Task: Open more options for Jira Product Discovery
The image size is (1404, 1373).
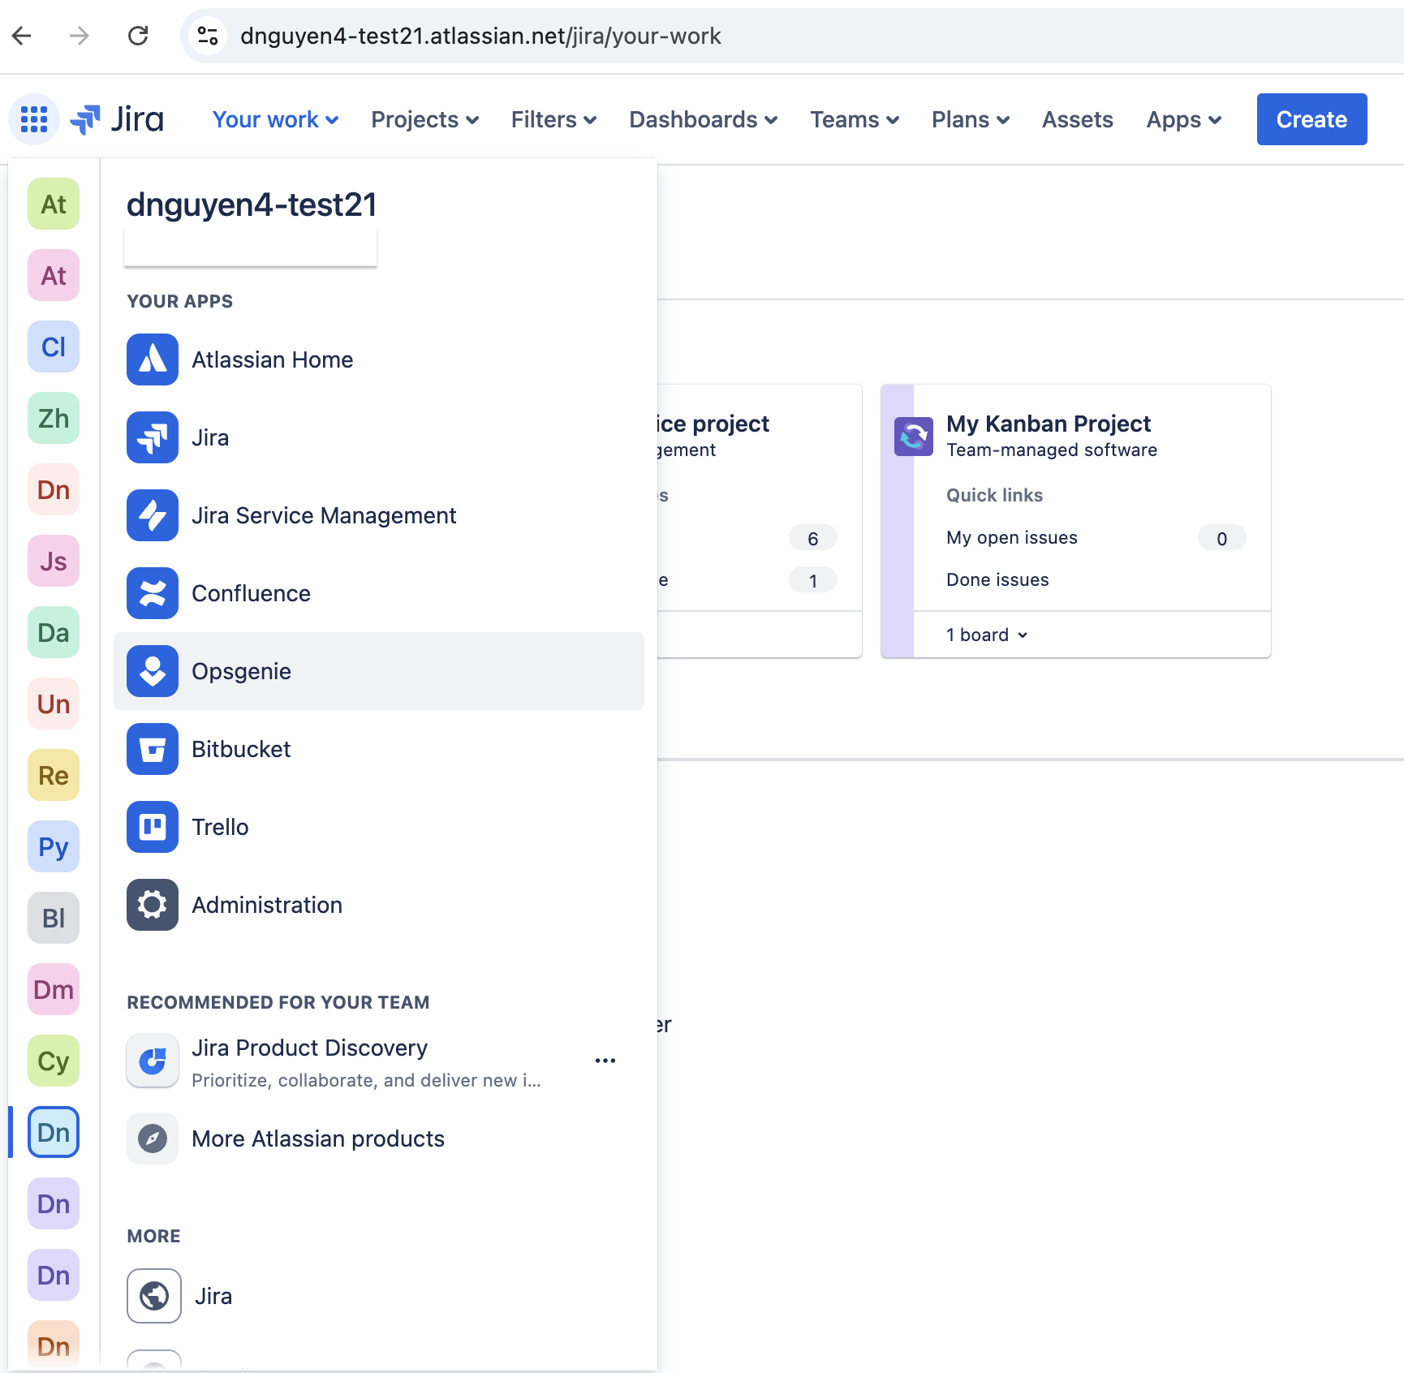Action: pyautogui.click(x=605, y=1061)
